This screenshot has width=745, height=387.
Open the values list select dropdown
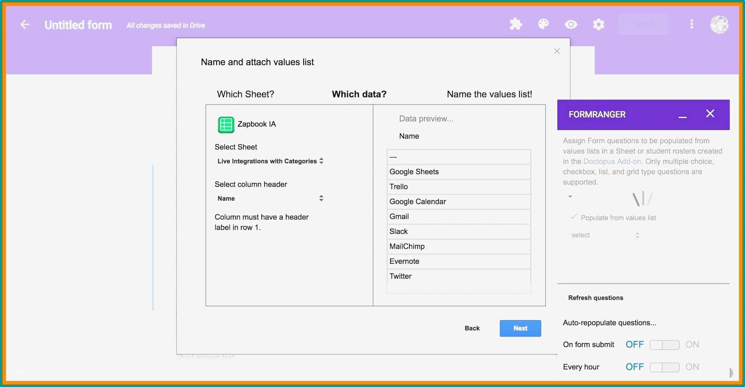click(605, 235)
